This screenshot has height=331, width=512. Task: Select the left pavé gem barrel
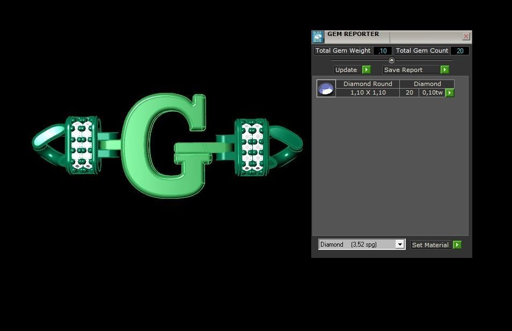(x=82, y=145)
